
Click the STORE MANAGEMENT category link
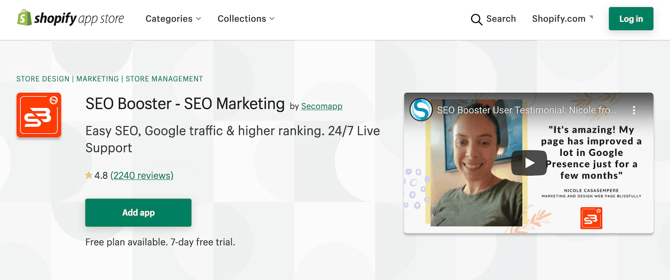[x=164, y=79]
